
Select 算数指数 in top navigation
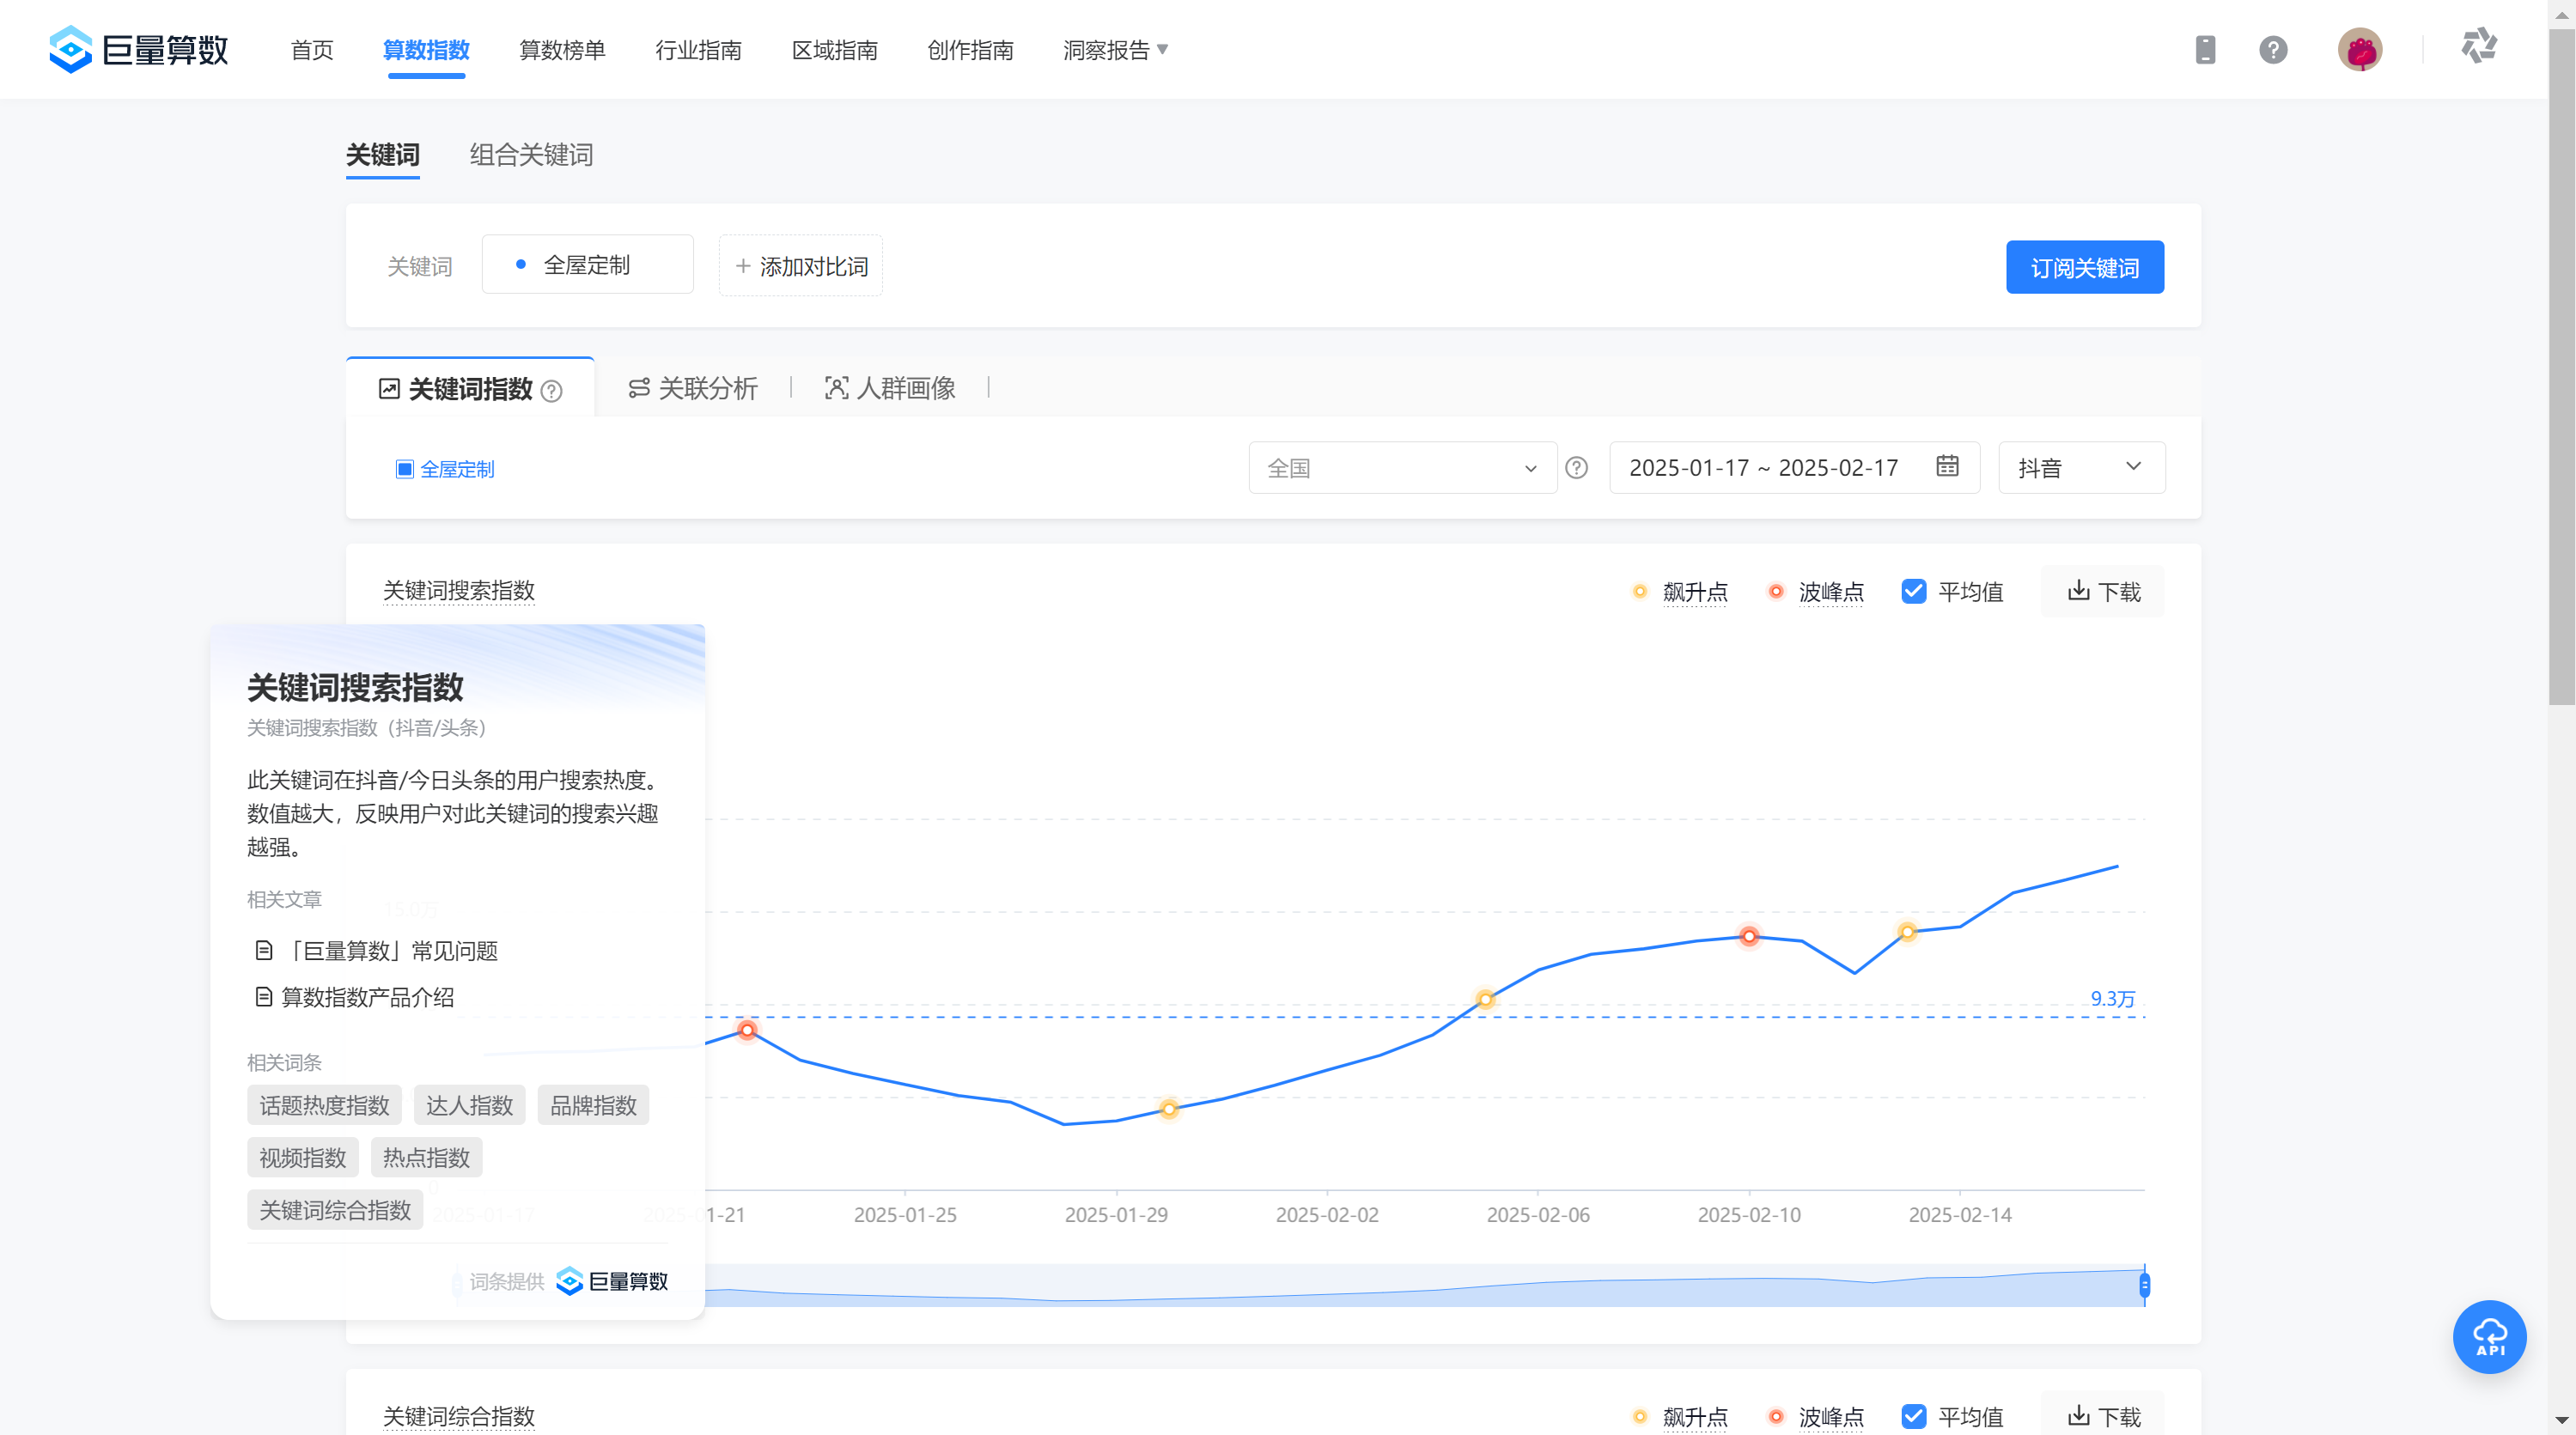[x=426, y=49]
